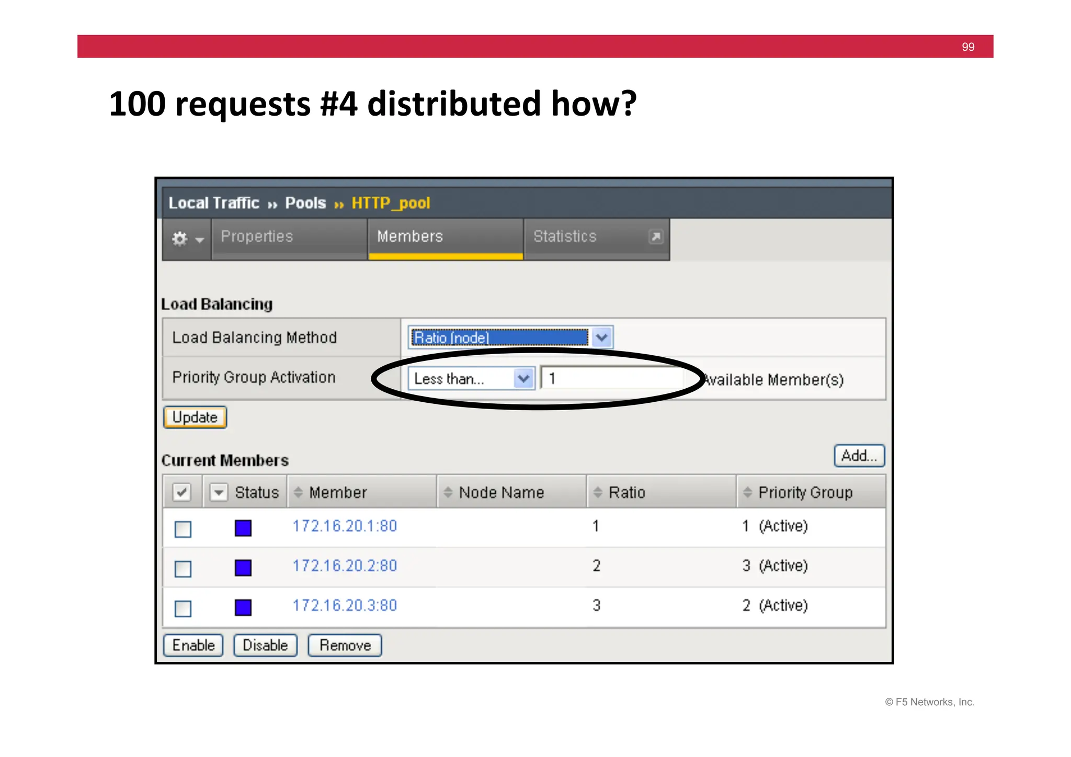
Task: Toggle the select-all members checkbox
Action: coord(181,492)
